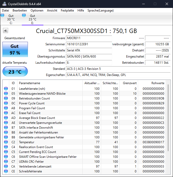Click the ID column header
This screenshot has height=177, width=173.
pyautogui.click(x=13, y=83)
